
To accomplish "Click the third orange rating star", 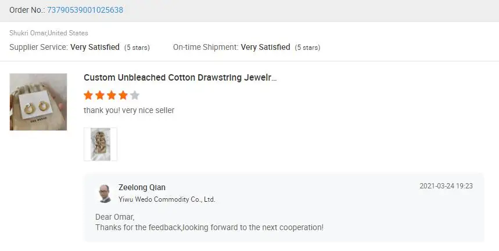I will [x=112, y=95].
